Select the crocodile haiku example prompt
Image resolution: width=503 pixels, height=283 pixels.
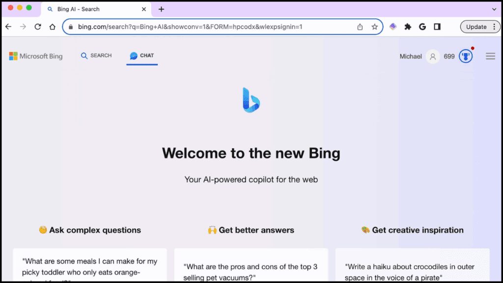412,265
